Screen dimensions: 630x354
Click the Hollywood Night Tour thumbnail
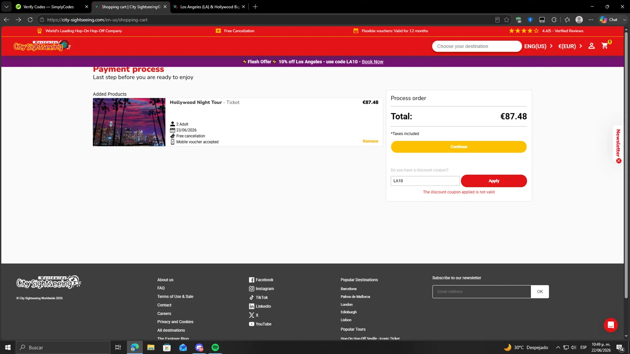coord(129,122)
